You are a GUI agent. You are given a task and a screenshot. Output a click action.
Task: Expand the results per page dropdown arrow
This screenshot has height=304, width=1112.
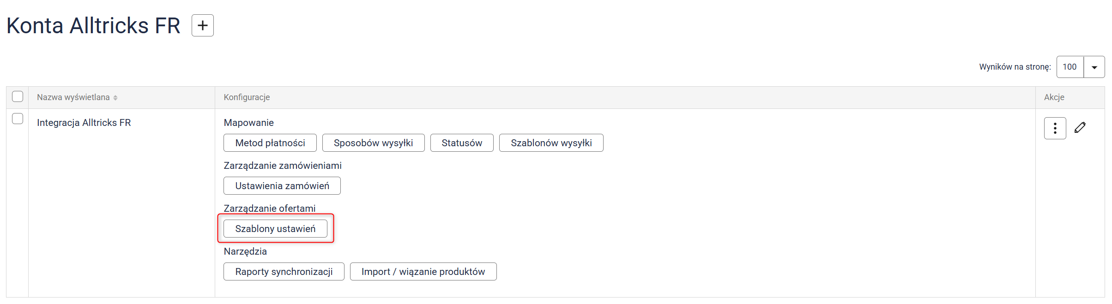click(x=1094, y=67)
